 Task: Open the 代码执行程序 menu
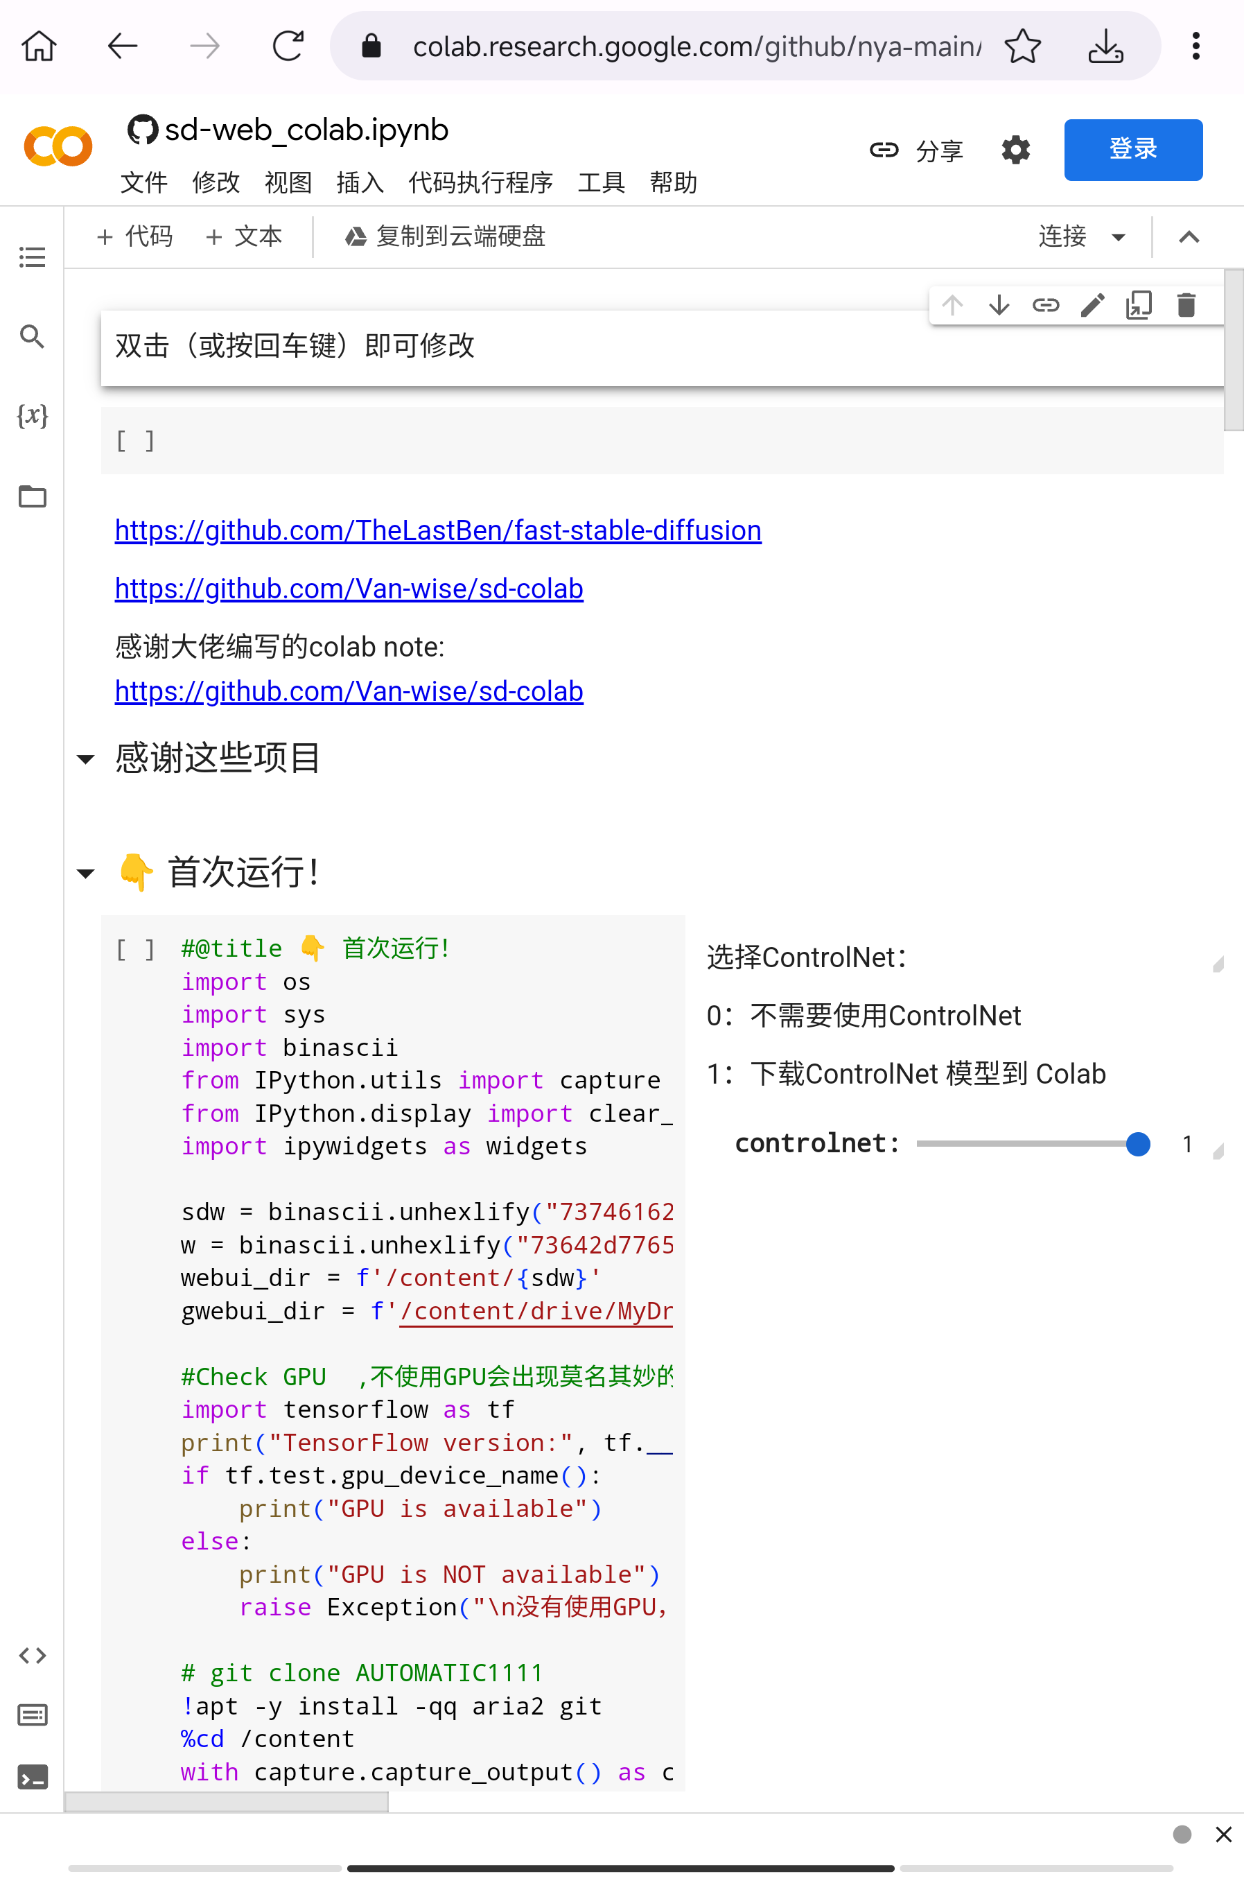480,182
